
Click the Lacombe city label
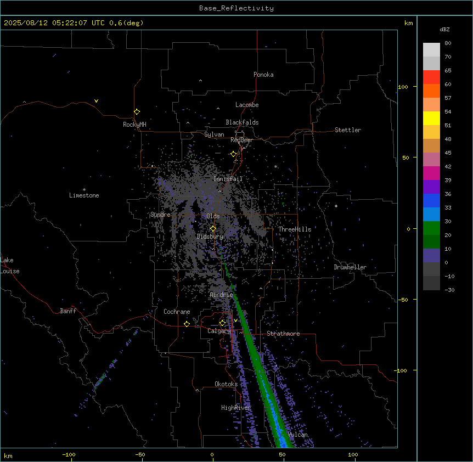tap(247, 105)
